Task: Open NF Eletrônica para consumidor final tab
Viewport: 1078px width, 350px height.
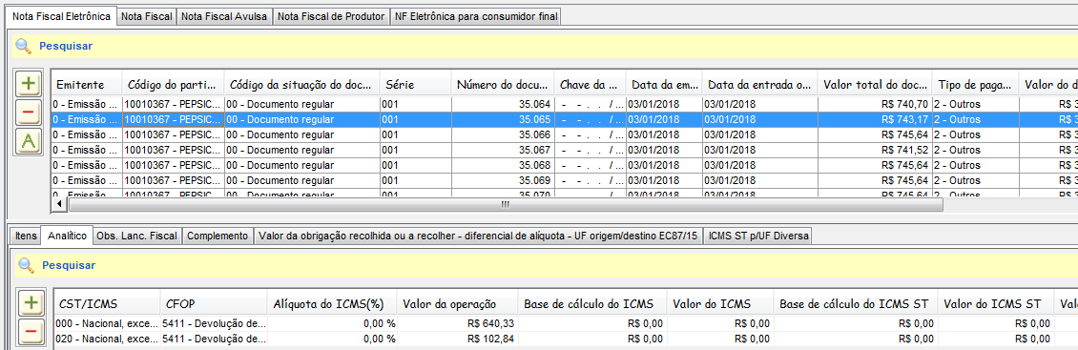Action: click(476, 17)
